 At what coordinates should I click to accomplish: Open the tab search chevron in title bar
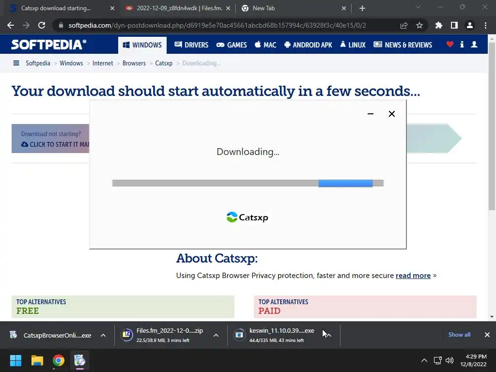click(418, 7)
